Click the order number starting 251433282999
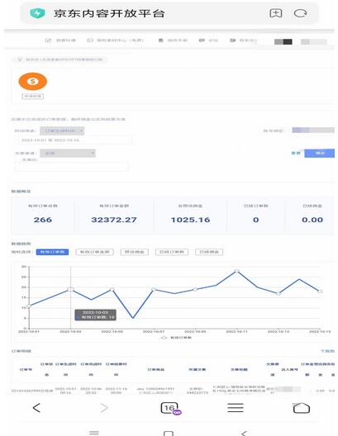Viewport: 338px width, 436px height. pos(26,391)
